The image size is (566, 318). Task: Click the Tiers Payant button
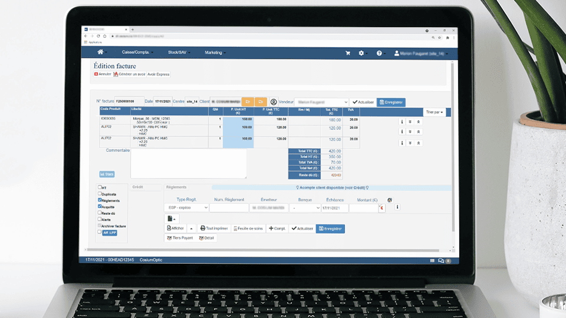pos(180,238)
